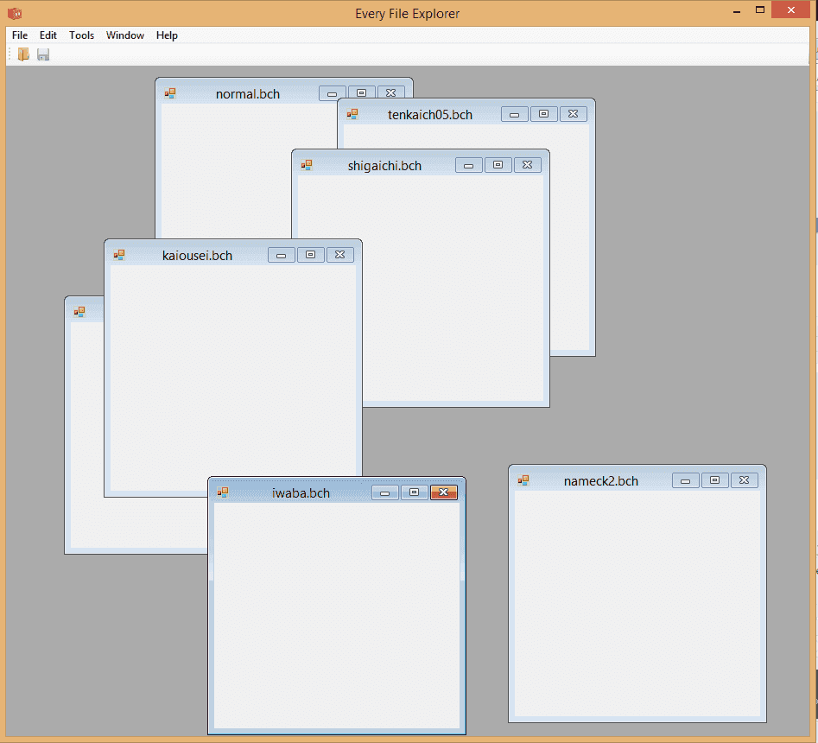
Task: Click the toolbar grip handle
Action: (10, 54)
